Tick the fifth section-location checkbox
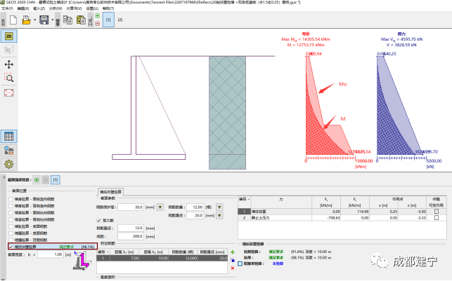 [x=11, y=226]
